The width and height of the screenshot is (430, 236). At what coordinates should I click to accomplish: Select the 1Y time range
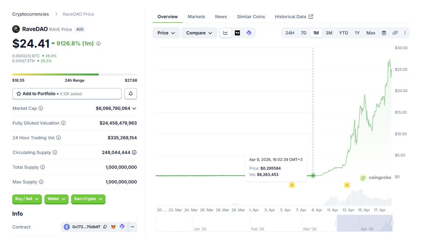click(357, 33)
